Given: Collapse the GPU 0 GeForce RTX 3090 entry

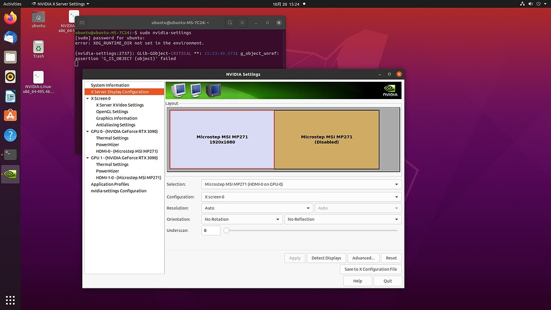Looking at the screenshot, I should coord(87,131).
